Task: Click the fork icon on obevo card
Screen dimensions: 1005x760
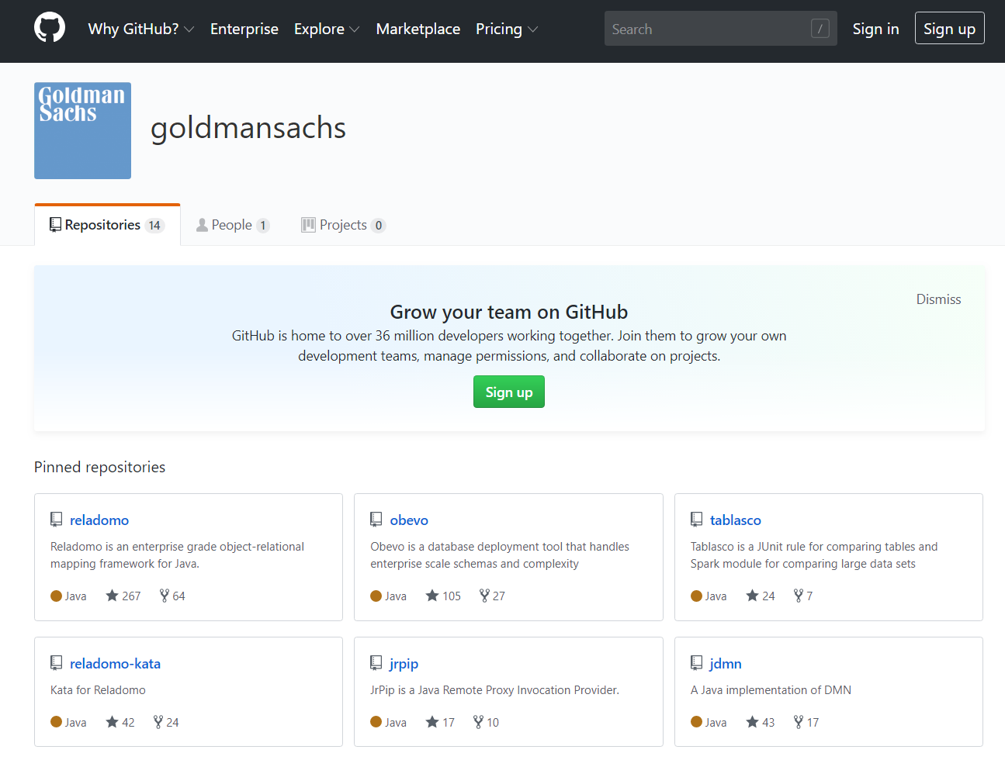Action: pyautogui.click(x=484, y=596)
